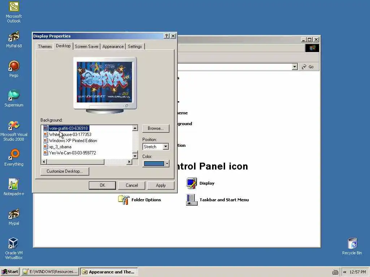Click the Taskbar and Start Menu link text
This screenshot has width=370, height=277.
point(224,200)
